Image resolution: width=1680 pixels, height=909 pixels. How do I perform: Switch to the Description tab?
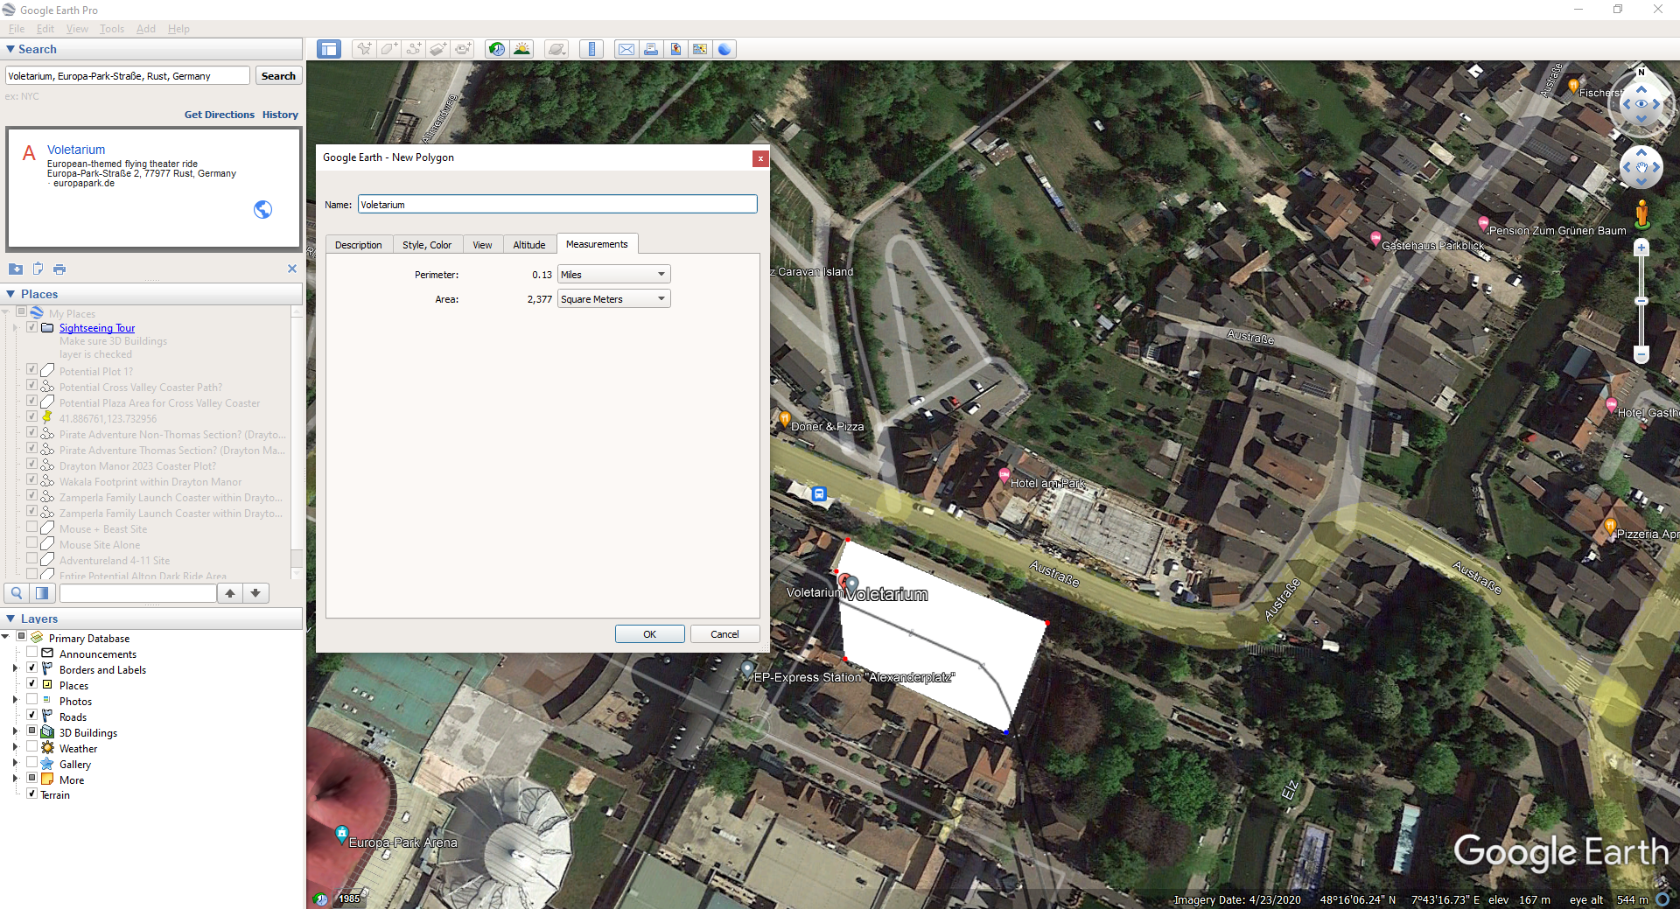359,245
